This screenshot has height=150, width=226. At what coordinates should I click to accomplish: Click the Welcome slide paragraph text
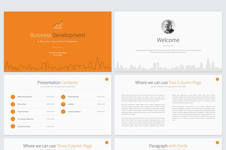point(168,51)
